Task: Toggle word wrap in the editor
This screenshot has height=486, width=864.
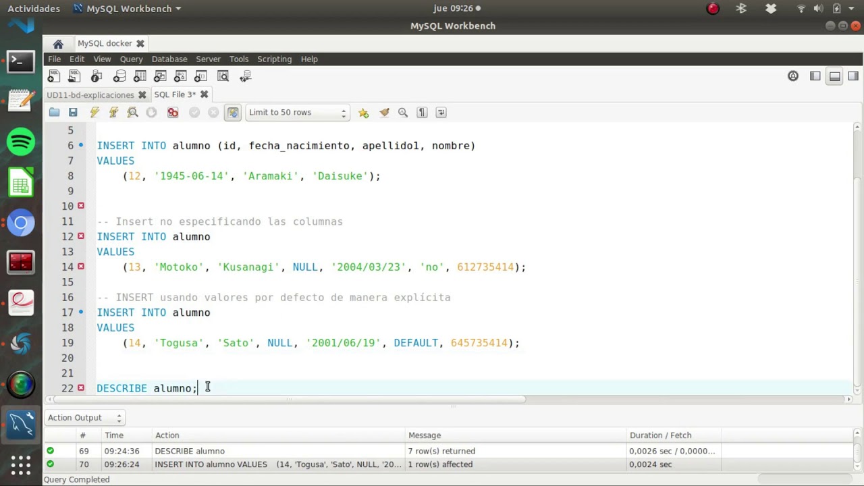Action: click(441, 113)
